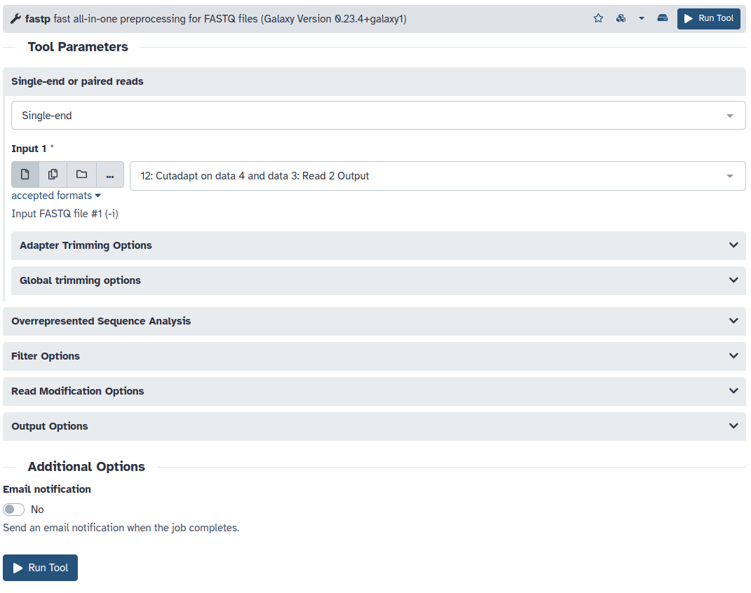Expand the Output Options section
The image size is (751, 593).
click(374, 426)
